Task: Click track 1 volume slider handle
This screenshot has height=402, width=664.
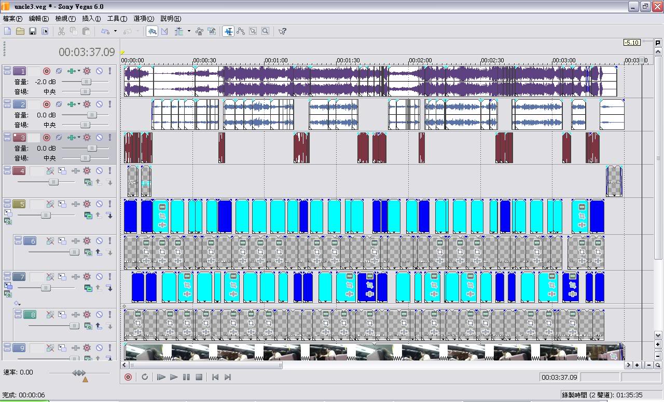Action: (x=86, y=82)
